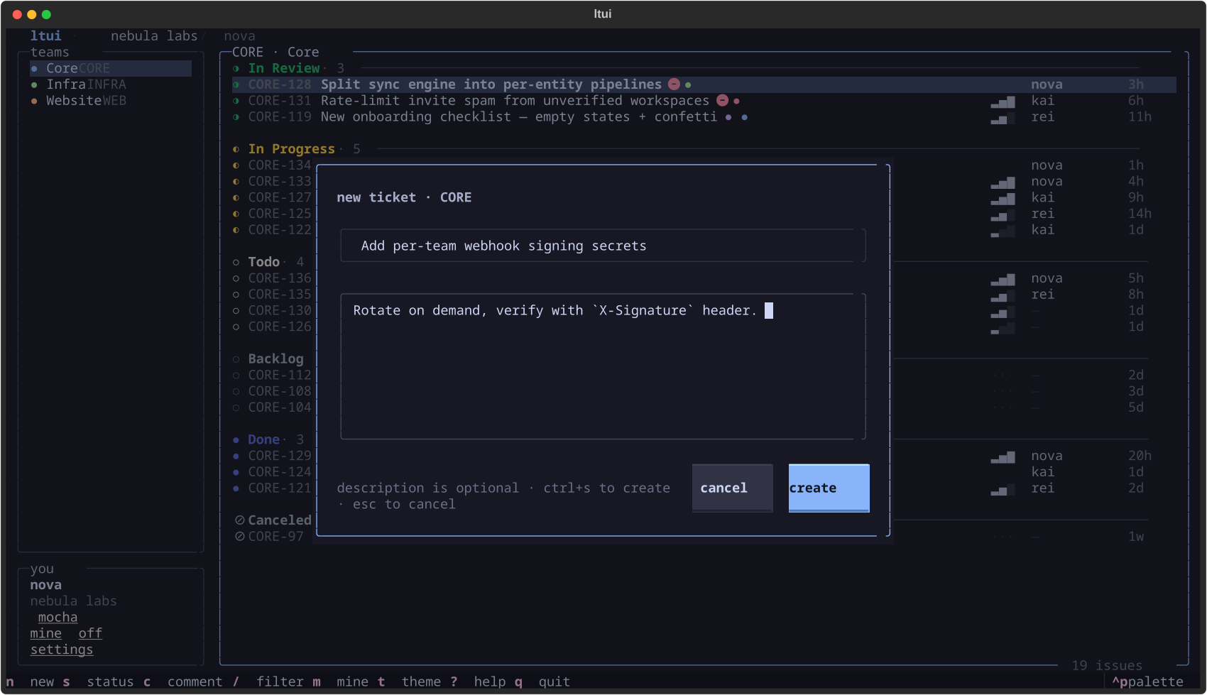Screen dimensions: 1207x695
Task: Click 'comment' in the bottom shortcut bar
Action: [x=195, y=682]
